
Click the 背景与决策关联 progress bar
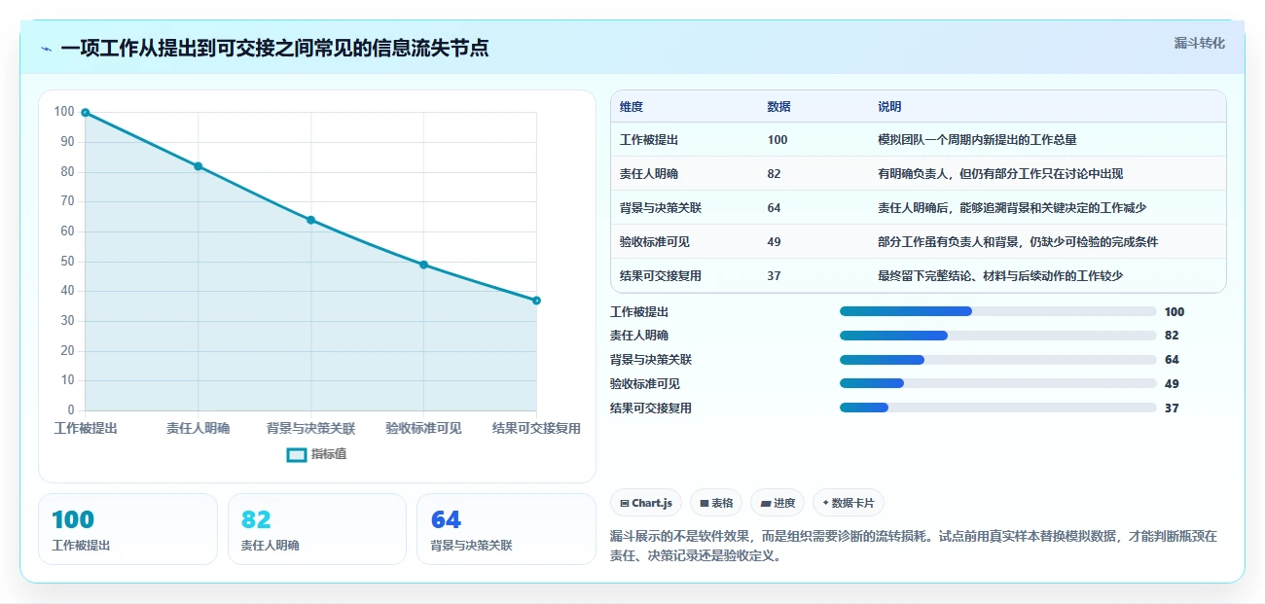tap(997, 360)
